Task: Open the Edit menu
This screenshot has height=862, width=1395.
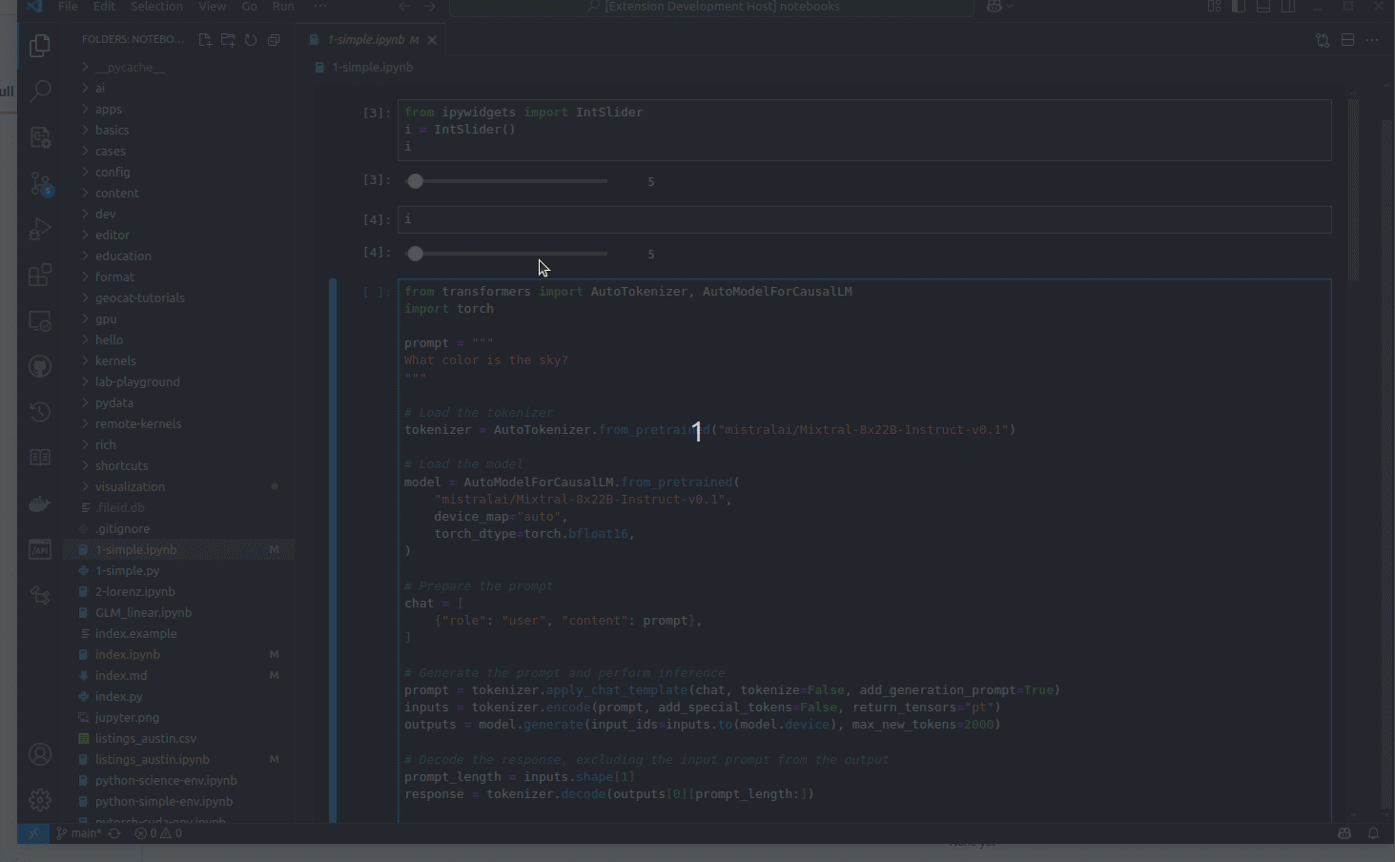Action: pyautogui.click(x=105, y=7)
